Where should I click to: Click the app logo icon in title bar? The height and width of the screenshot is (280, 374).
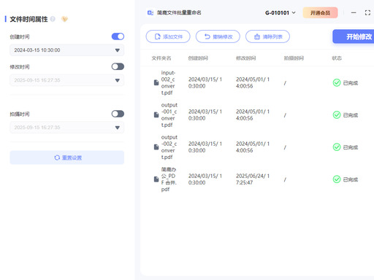click(x=150, y=12)
